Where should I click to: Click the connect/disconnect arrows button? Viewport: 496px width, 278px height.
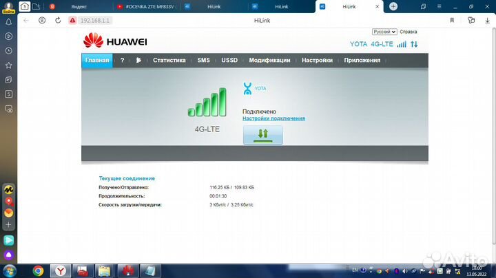263,135
